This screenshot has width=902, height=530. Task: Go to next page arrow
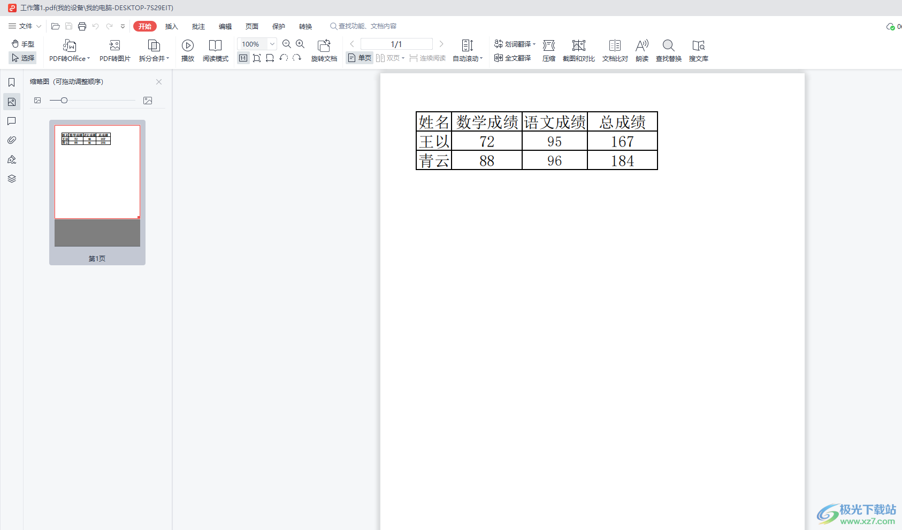(441, 44)
